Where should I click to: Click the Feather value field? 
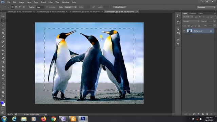[x=40, y=7]
